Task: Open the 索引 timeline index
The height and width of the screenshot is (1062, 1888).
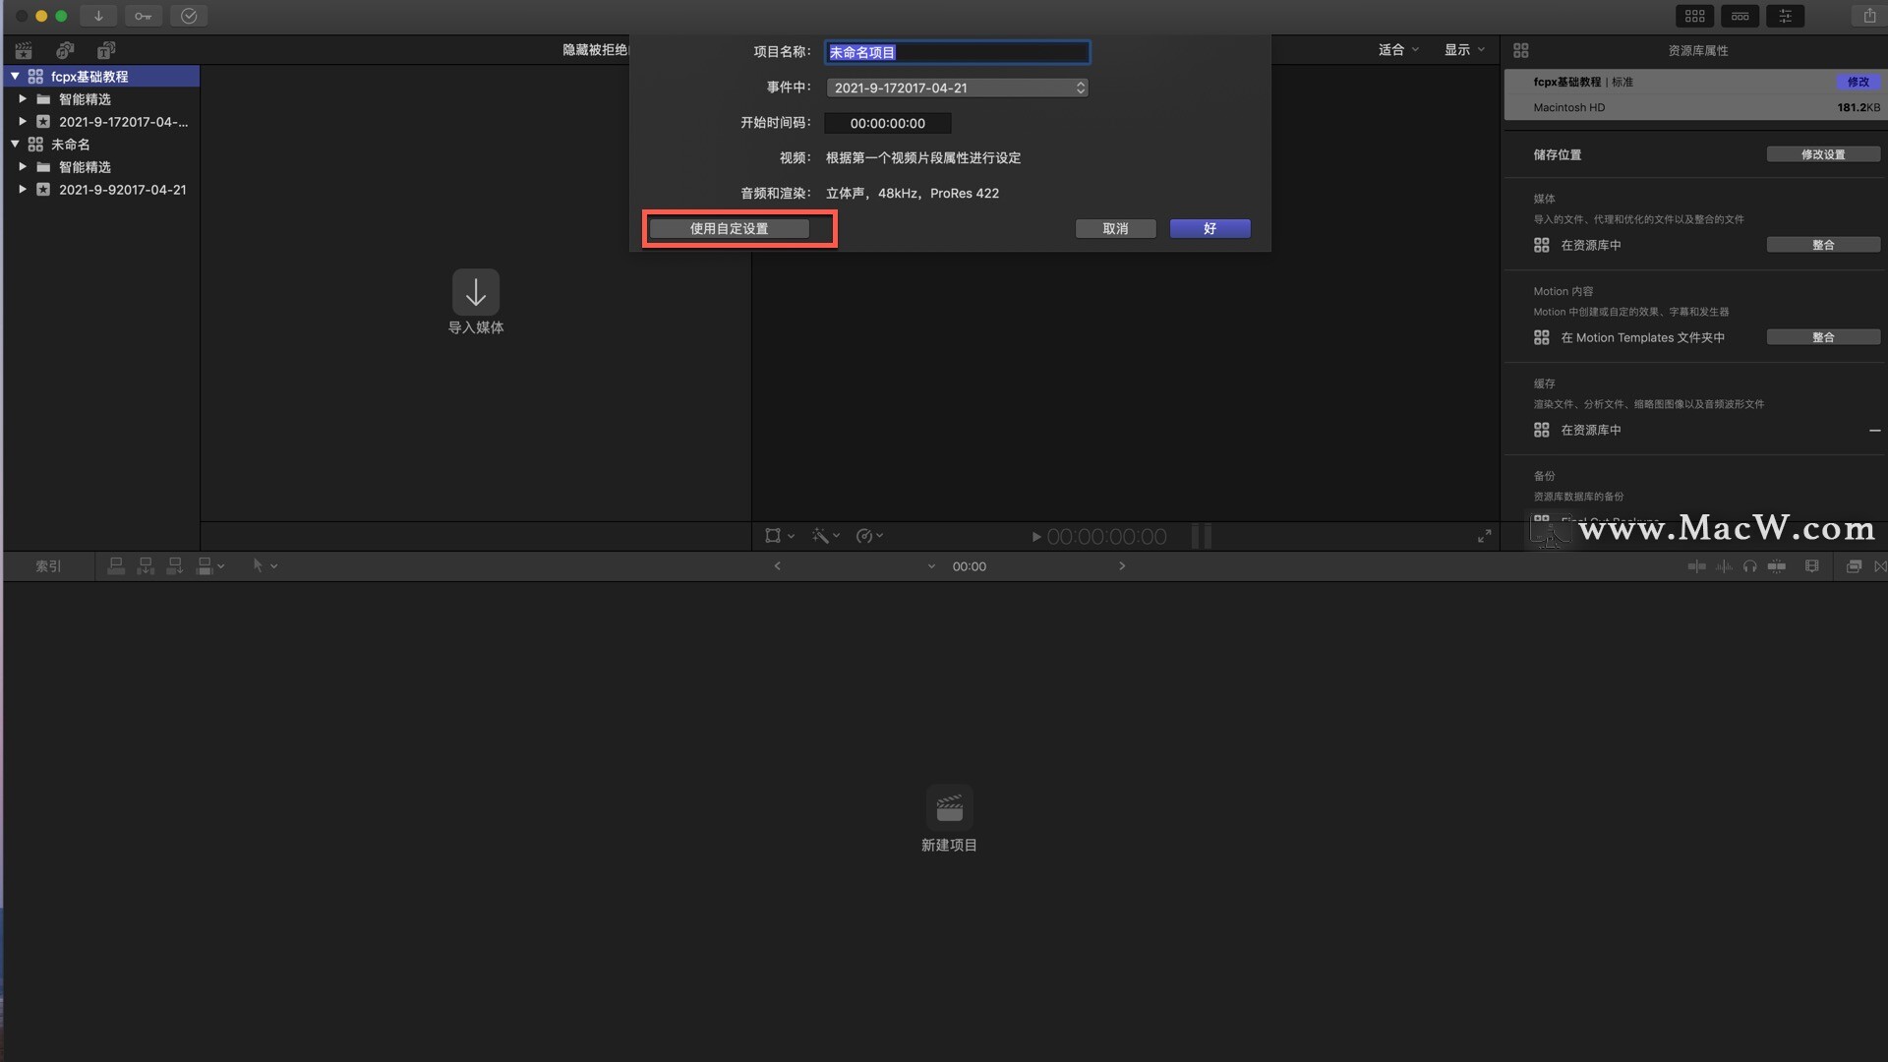Action: pyautogui.click(x=48, y=566)
